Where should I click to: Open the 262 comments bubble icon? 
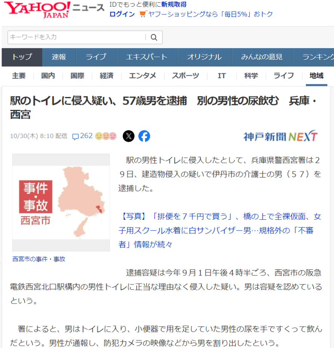(75, 136)
